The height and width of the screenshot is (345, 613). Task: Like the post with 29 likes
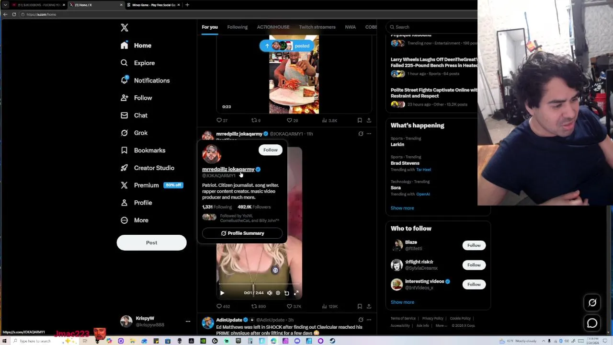(x=292, y=120)
